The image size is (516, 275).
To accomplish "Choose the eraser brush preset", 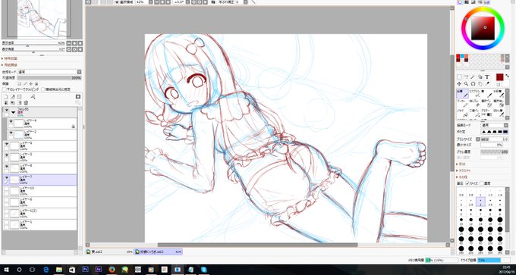I will pyautogui.click(x=474, y=103).
